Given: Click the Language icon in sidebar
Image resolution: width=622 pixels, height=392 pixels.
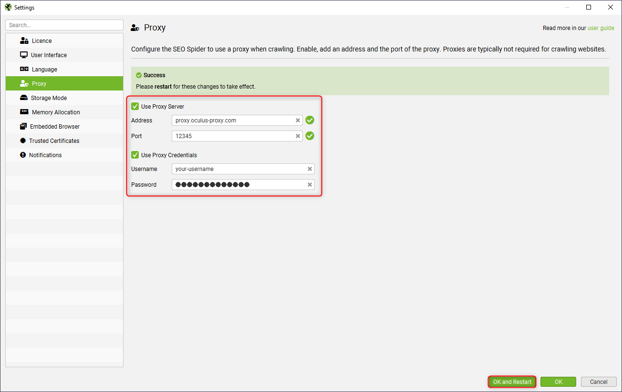Looking at the screenshot, I should [x=24, y=69].
